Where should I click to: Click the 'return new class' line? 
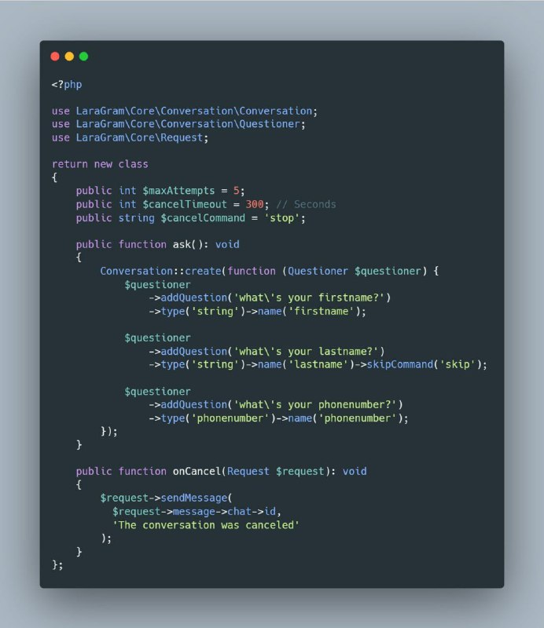(100, 164)
